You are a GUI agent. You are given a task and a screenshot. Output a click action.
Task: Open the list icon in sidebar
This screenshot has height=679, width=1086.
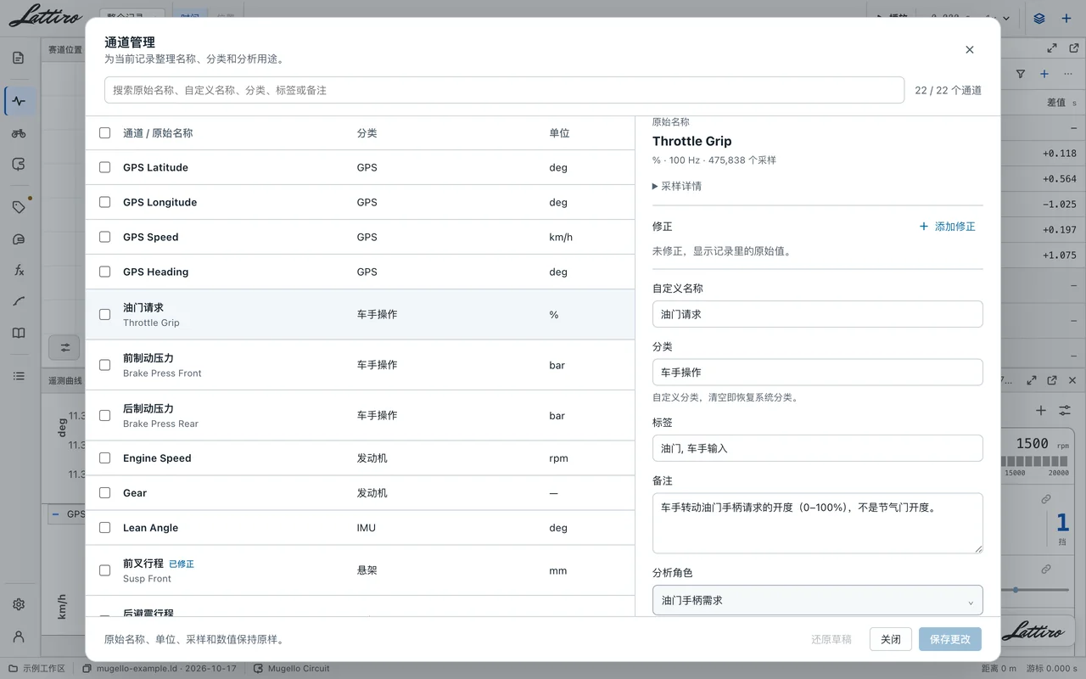point(19,376)
